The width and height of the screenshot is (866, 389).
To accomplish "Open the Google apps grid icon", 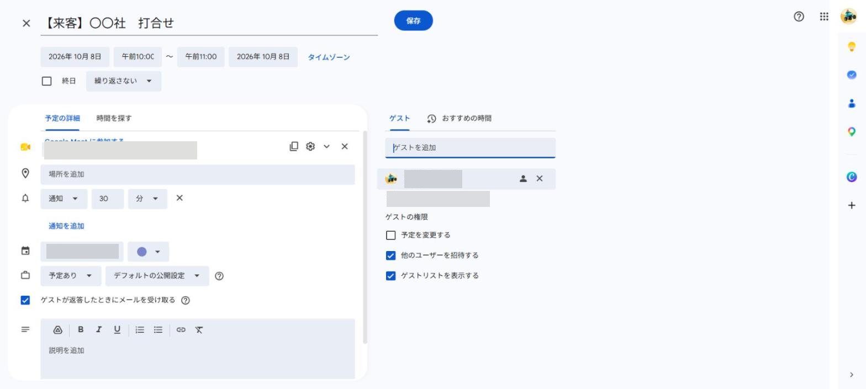I will [824, 17].
